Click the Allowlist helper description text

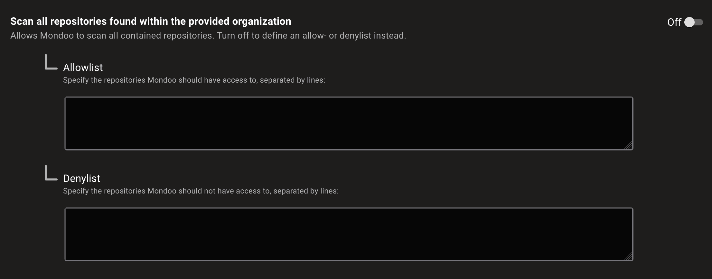coord(194,80)
